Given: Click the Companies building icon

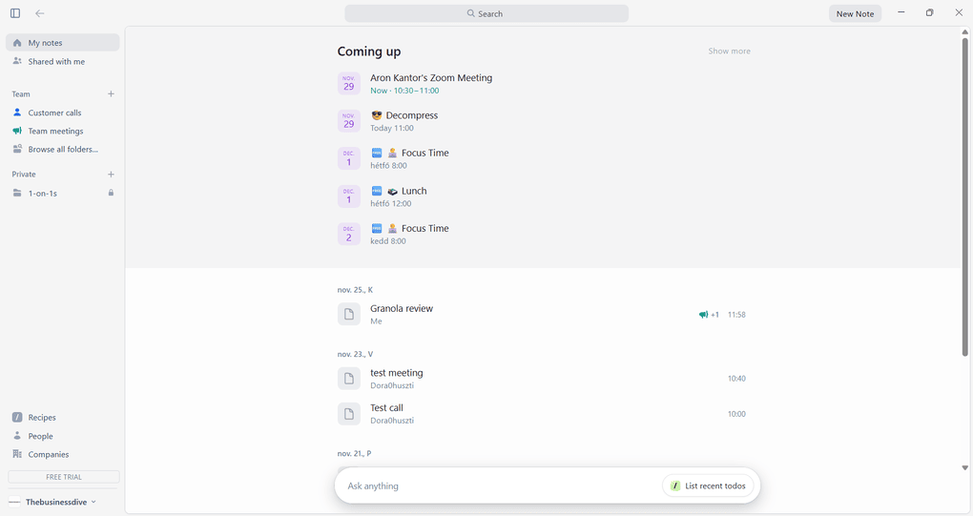Looking at the screenshot, I should coord(17,454).
